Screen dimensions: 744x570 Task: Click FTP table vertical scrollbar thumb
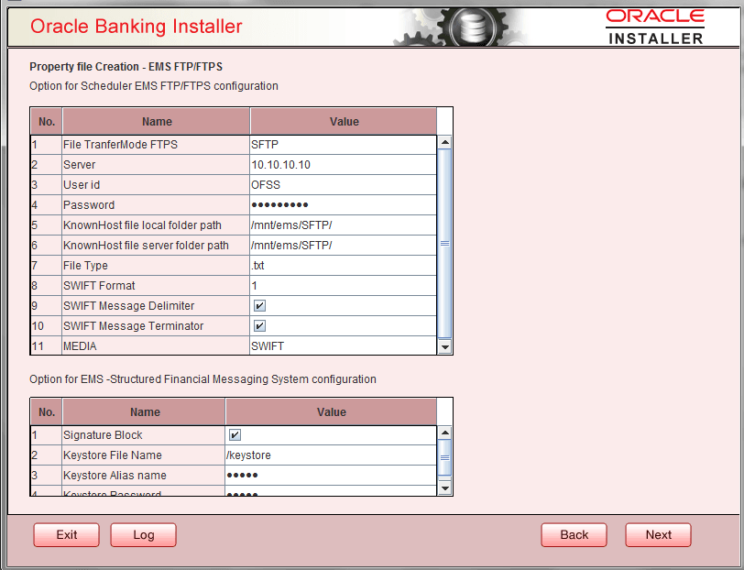(x=444, y=244)
